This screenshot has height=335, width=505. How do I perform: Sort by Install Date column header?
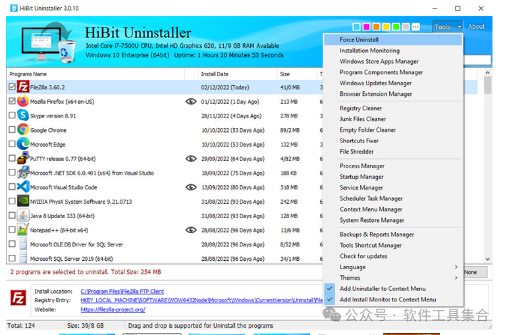[x=238, y=74]
